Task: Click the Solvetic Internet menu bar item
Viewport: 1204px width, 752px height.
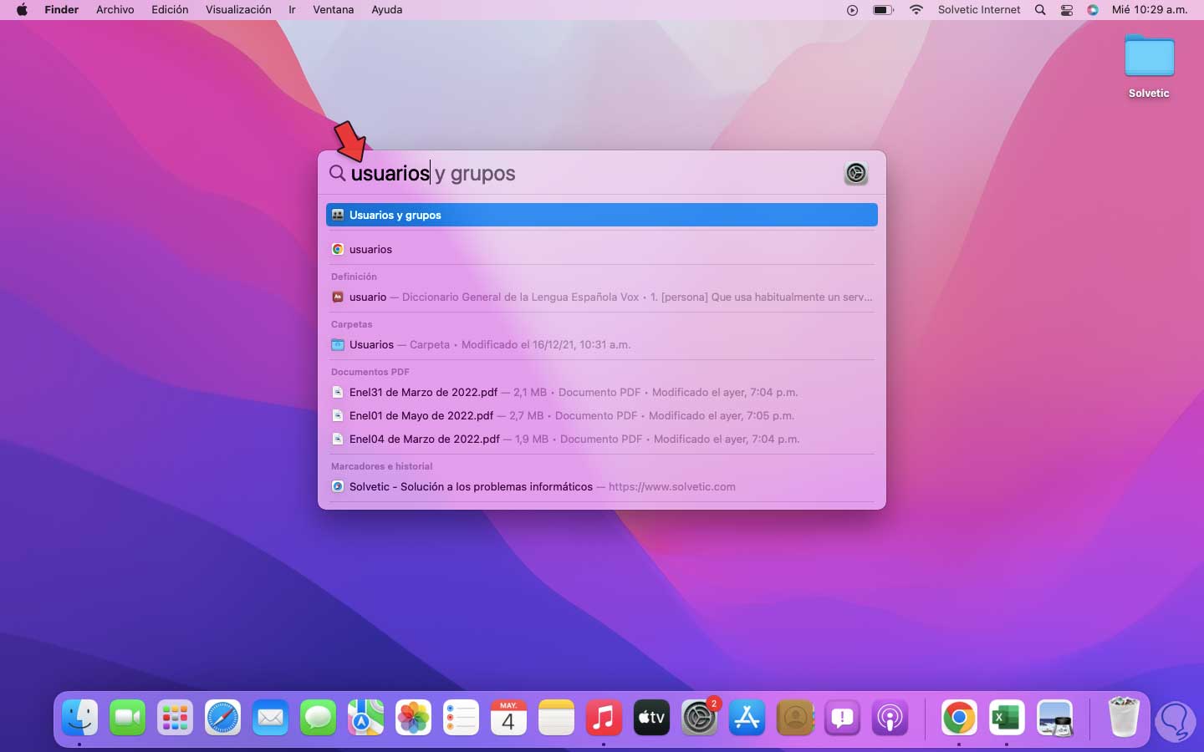Action: coord(979,10)
